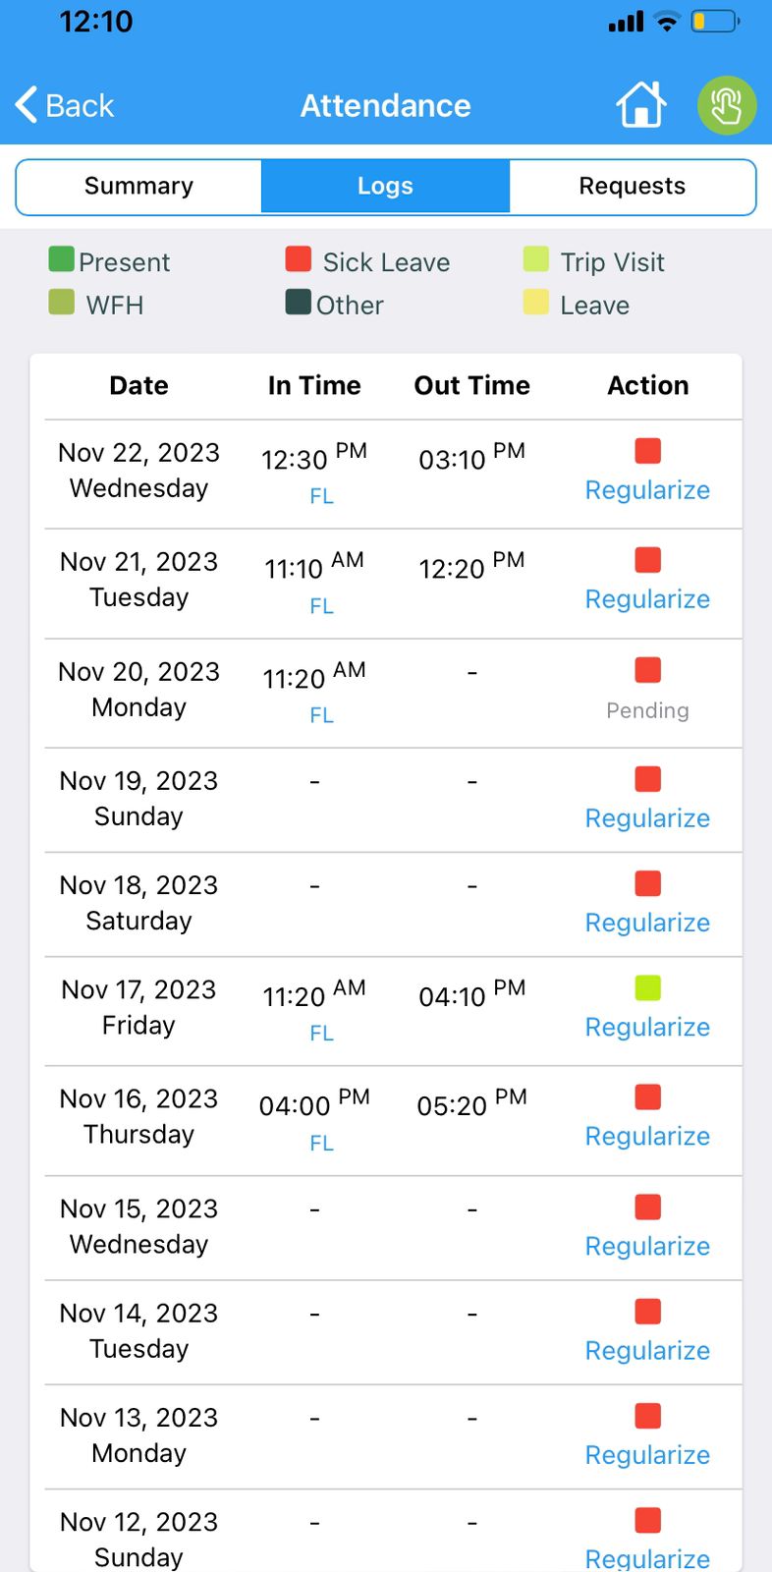Click the yellow Leave legend square
This screenshot has width=772, height=1572.
click(536, 303)
